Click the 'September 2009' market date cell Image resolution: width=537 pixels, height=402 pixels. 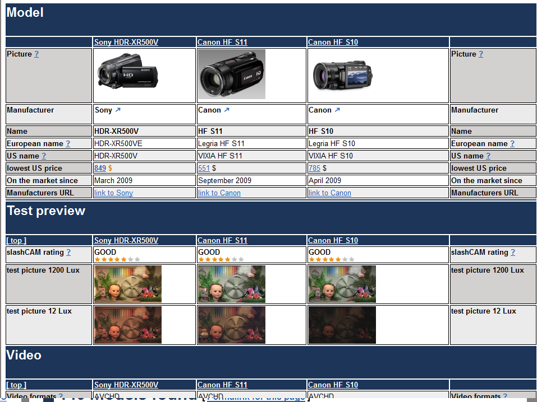(x=251, y=180)
